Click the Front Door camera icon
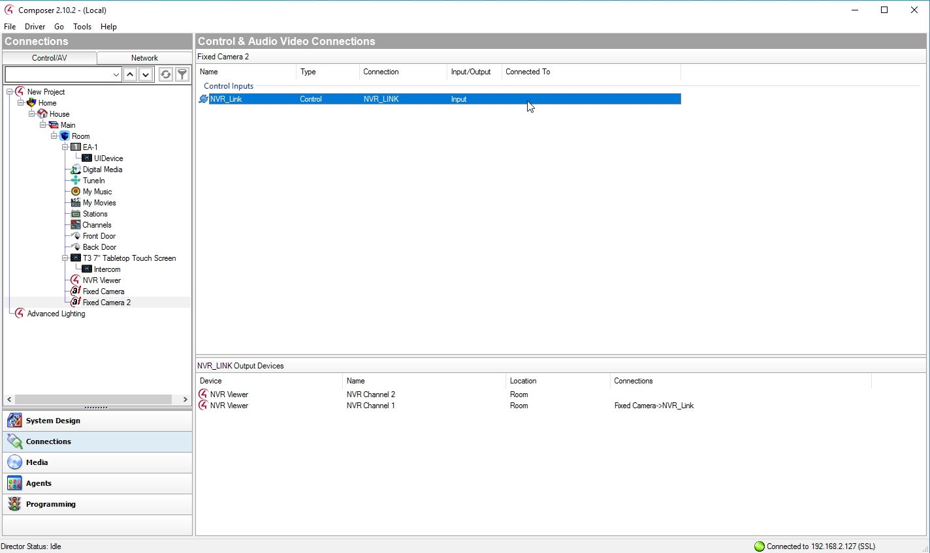930x553 pixels. pyautogui.click(x=76, y=236)
